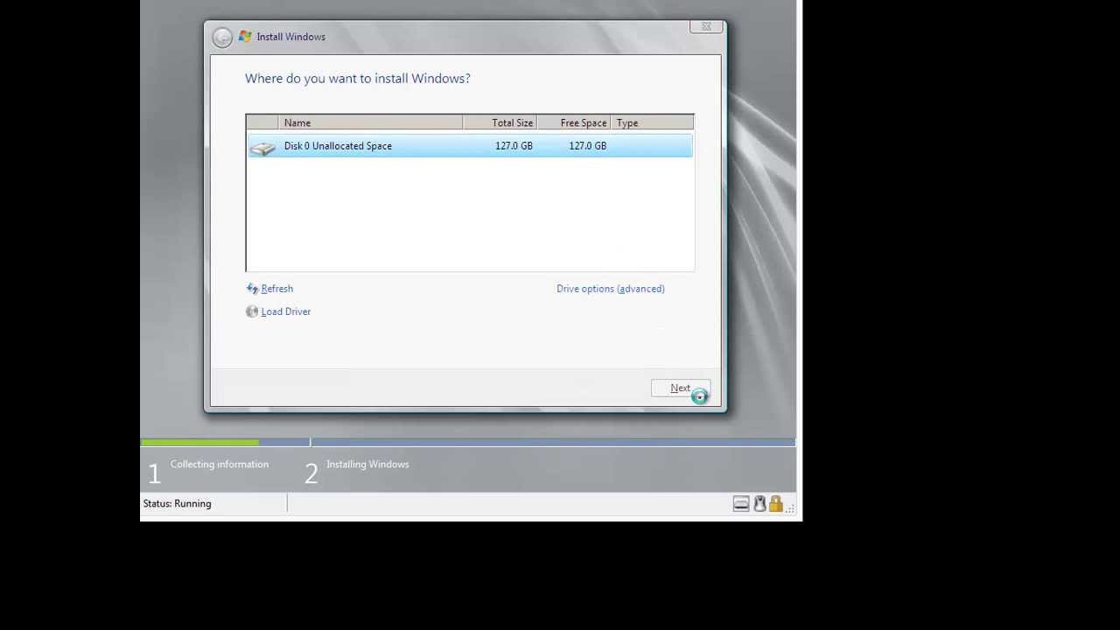Sort by the Total Size column header
Image resolution: width=1120 pixels, height=630 pixels.
[500, 123]
